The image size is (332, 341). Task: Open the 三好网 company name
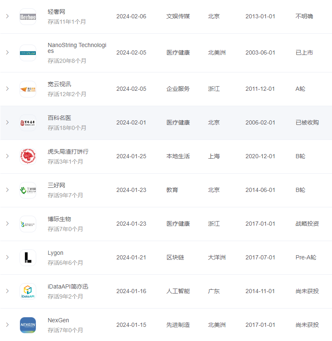(56, 185)
